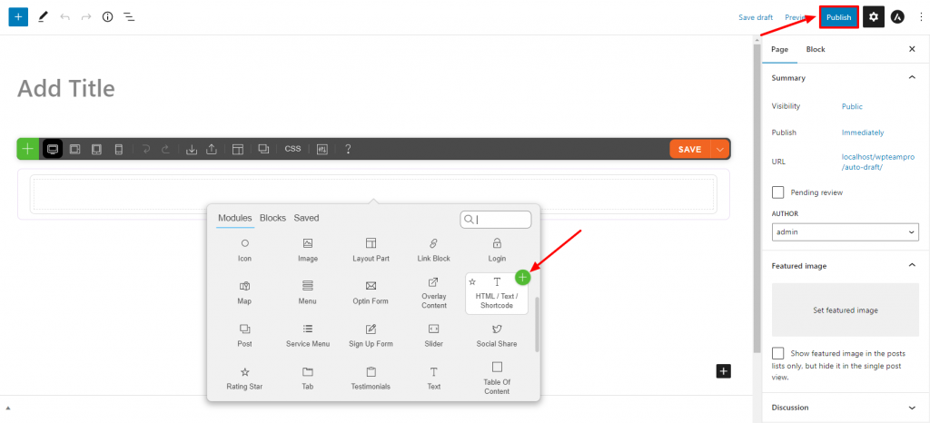Add the Icon module
The width and height of the screenshot is (930, 423).
(244, 250)
